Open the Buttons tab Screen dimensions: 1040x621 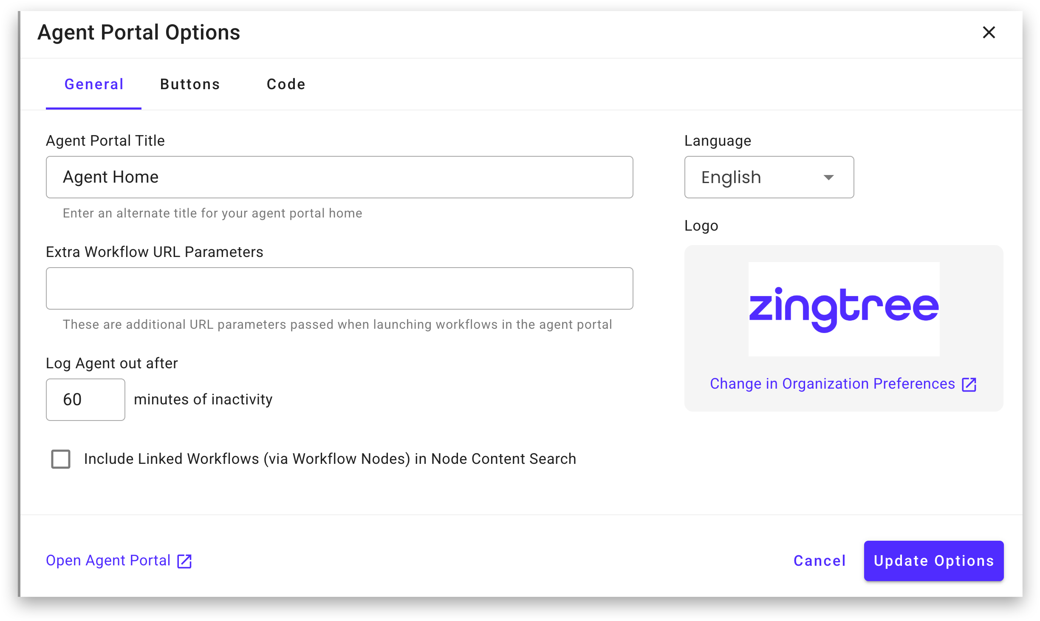(190, 84)
